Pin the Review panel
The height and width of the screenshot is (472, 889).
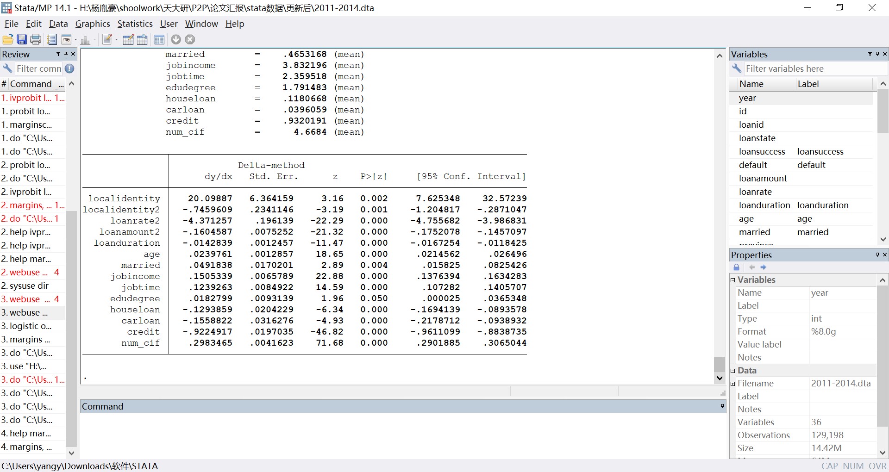(x=66, y=54)
